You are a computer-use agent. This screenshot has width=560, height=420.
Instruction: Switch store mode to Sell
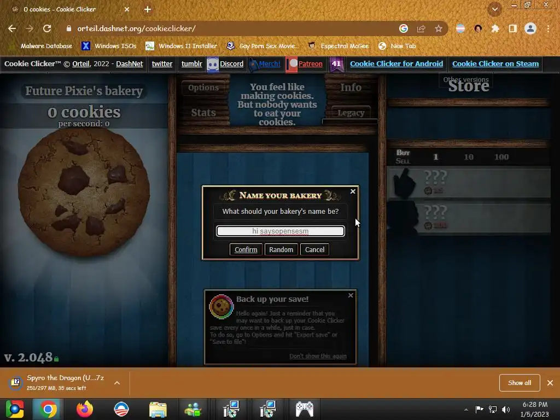(x=403, y=161)
